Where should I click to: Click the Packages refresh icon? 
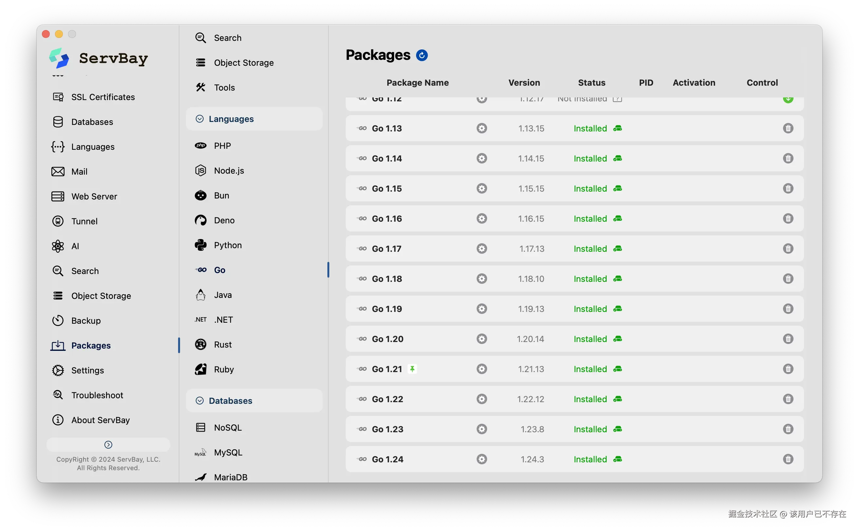point(422,55)
